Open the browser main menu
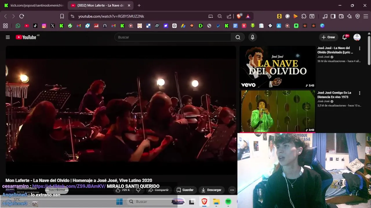The image size is (371, 208). tap(366, 16)
